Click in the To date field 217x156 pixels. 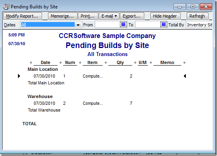[x=148, y=25]
